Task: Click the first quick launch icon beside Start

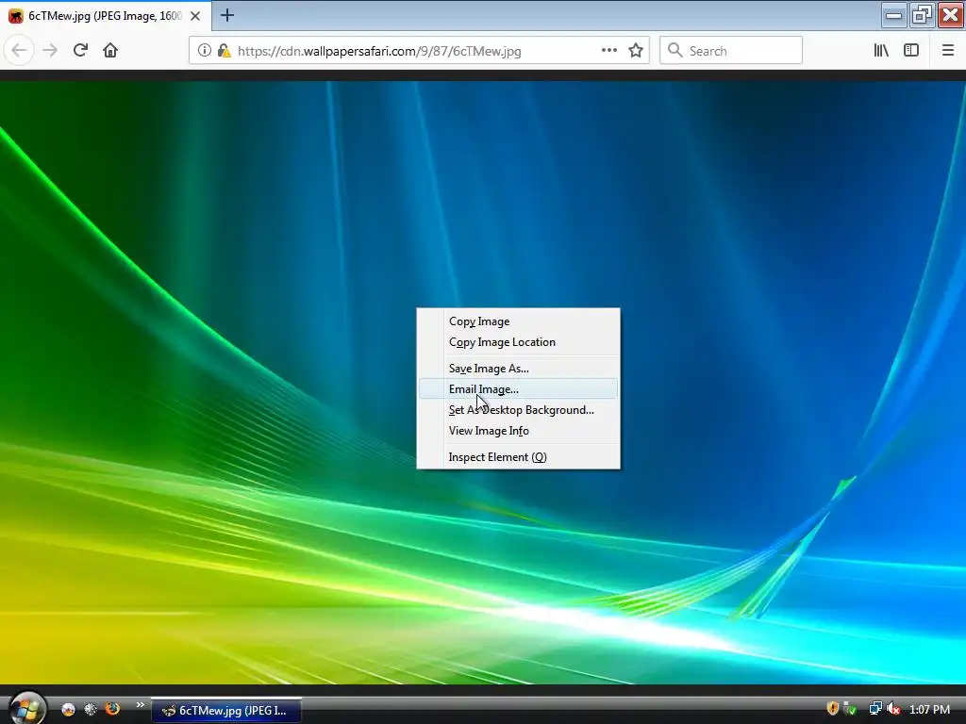Action: [x=68, y=710]
